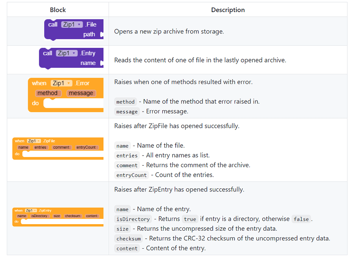Screen dimensions: 352x261
Task: Click the comment parameter in ZipFile block
Action: point(62,147)
